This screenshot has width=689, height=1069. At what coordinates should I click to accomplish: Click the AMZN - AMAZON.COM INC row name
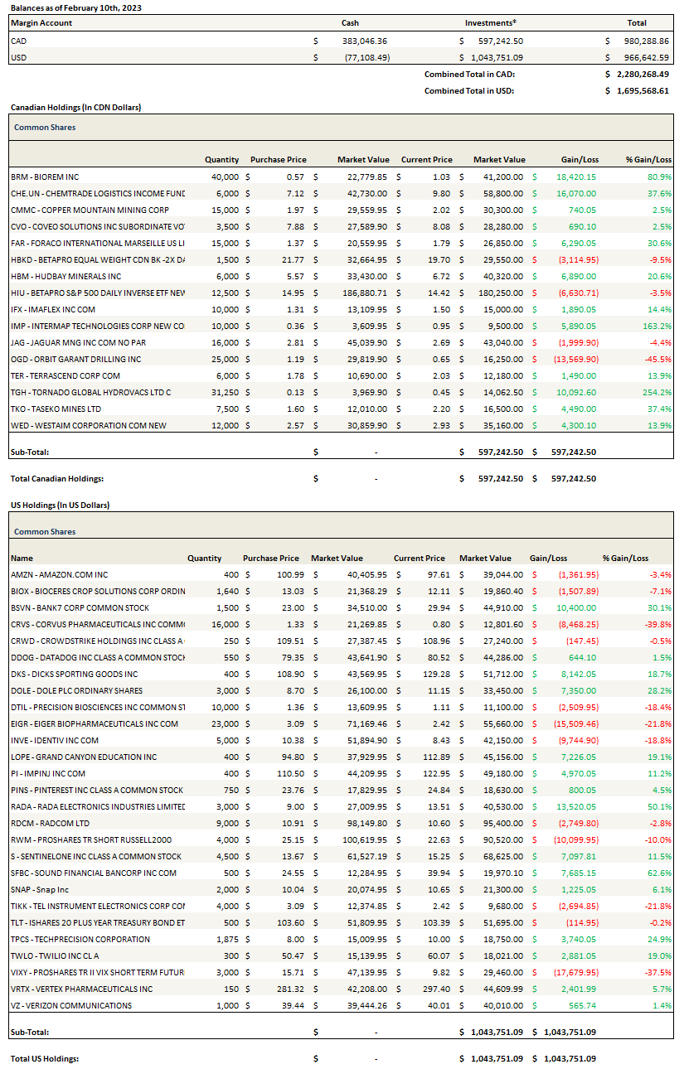point(59,575)
